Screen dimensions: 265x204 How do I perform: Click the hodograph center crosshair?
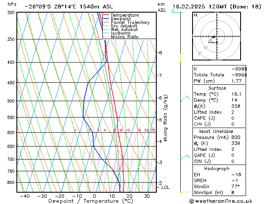point(214,37)
